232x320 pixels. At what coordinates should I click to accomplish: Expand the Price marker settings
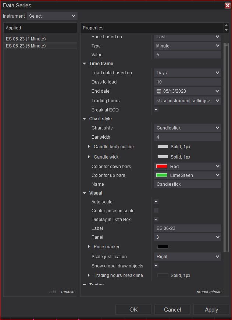89,247
